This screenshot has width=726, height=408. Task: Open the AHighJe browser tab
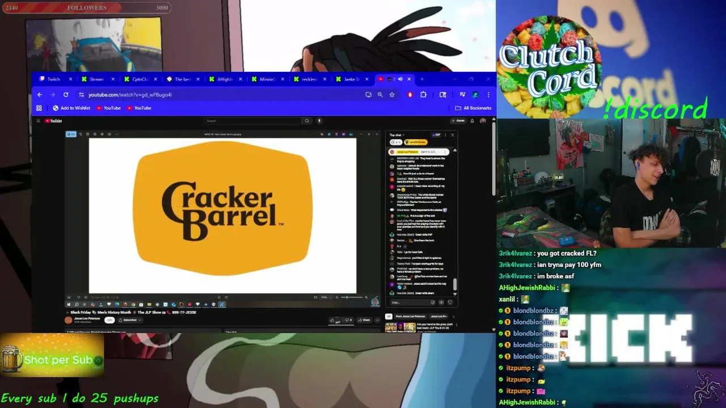click(225, 79)
